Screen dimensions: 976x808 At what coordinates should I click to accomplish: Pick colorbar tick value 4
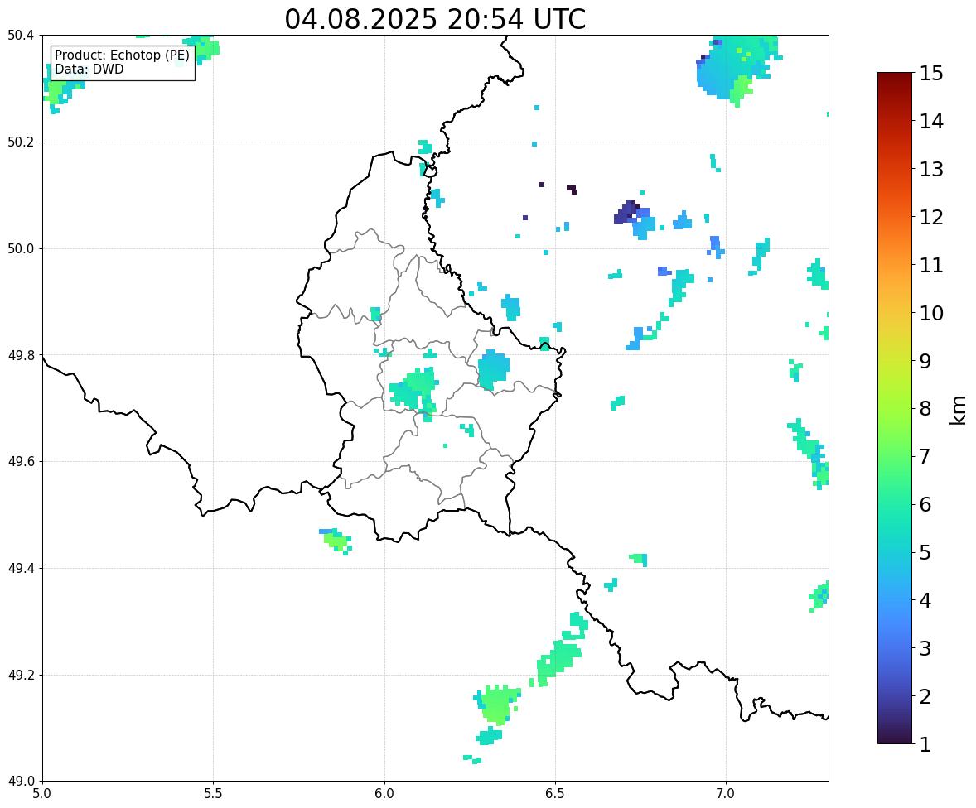pyautogui.click(x=925, y=601)
